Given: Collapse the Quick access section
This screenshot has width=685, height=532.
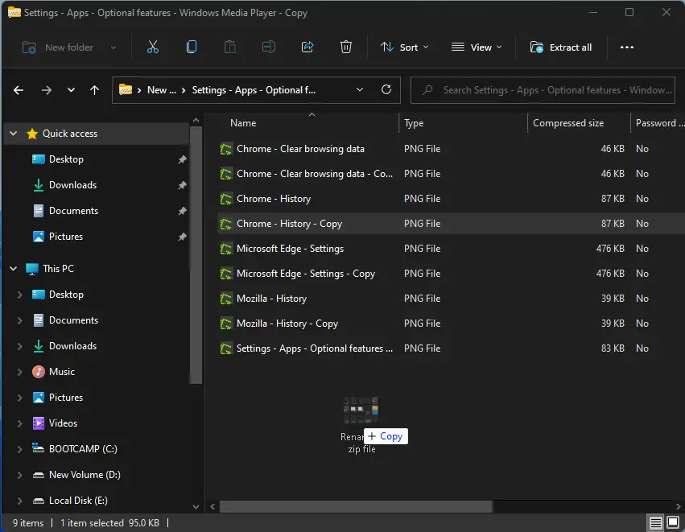Looking at the screenshot, I should pyautogui.click(x=14, y=134).
